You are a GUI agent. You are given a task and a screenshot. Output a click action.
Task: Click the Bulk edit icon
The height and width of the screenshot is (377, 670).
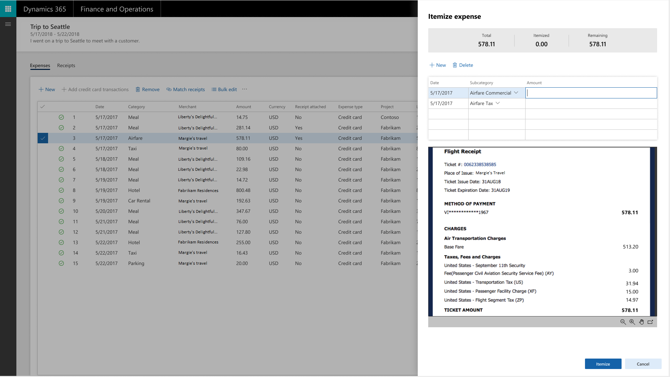click(x=214, y=89)
